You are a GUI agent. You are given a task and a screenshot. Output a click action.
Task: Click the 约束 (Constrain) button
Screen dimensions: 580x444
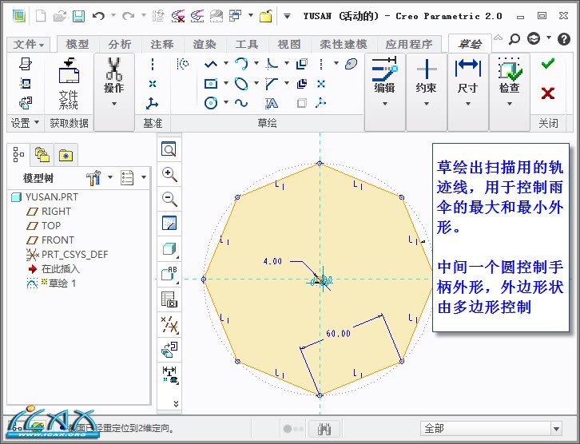pos(426,81)
